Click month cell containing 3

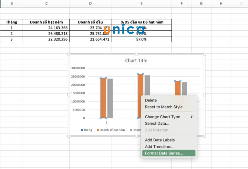point(12,39)
